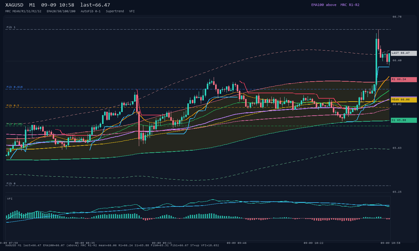Click the EMA20/50/100/200 indicator label
Viewport: 419px width, 251px height.
pyautogui.click(x=61, y=11)
